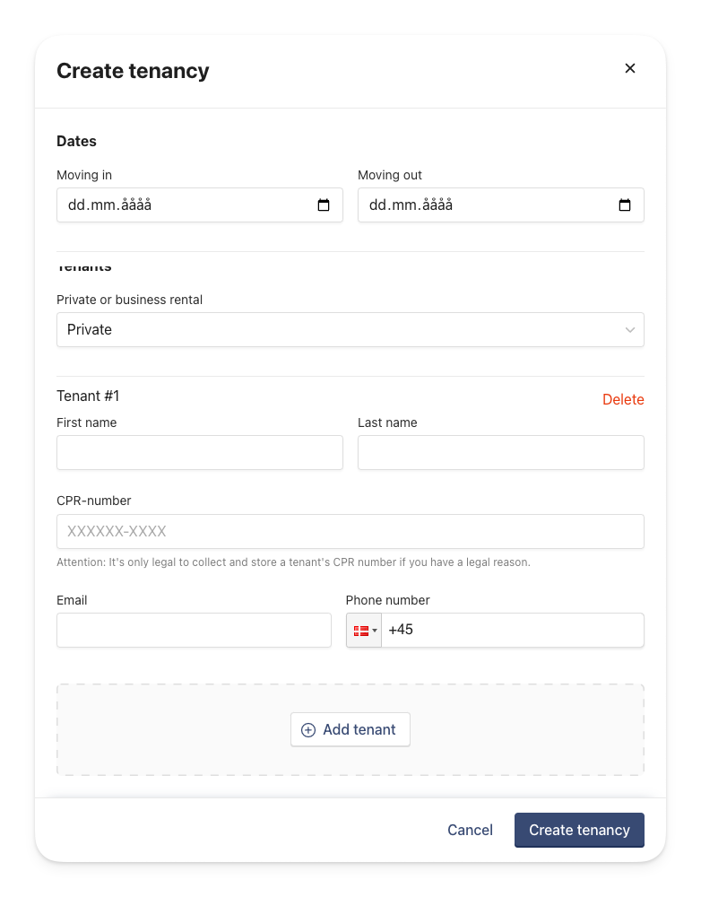Click the Danish flag country selector

click(x=364, y=631)
